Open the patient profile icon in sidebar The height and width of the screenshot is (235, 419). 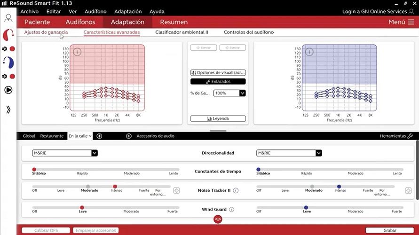[8, 18]
